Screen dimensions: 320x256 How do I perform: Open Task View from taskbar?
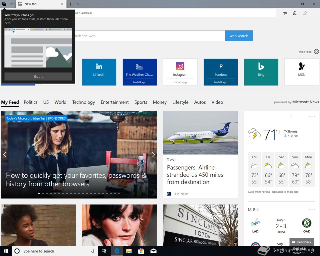coord(104,251)
